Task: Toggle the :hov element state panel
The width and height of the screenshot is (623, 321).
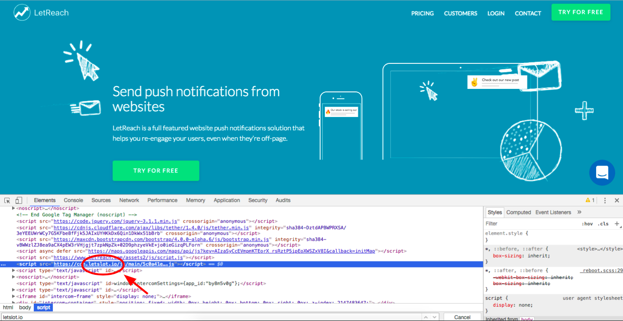Action: click(x=587, y=223)
